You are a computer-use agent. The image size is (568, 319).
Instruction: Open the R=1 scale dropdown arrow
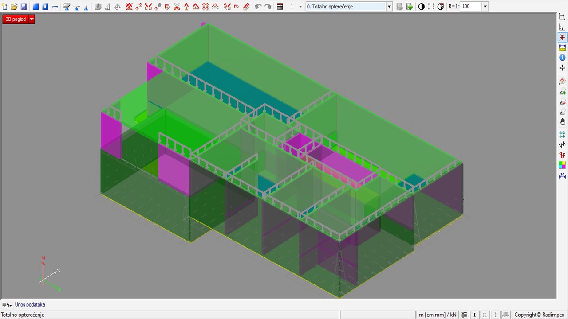tap(485, 7)
